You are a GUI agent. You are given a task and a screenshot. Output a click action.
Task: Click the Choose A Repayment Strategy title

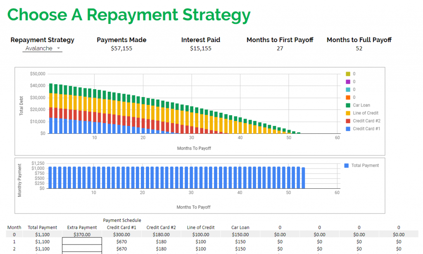pos(128,15)
